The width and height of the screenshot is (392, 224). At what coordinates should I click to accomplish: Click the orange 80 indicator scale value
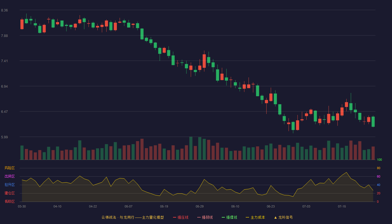coord(379,168)
